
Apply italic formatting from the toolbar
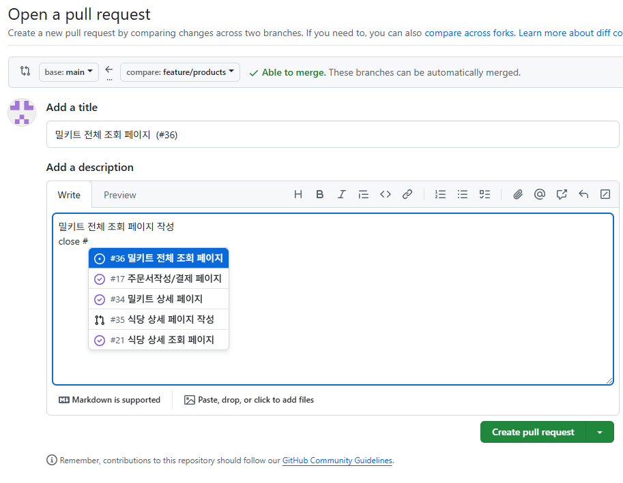(341, 194)
